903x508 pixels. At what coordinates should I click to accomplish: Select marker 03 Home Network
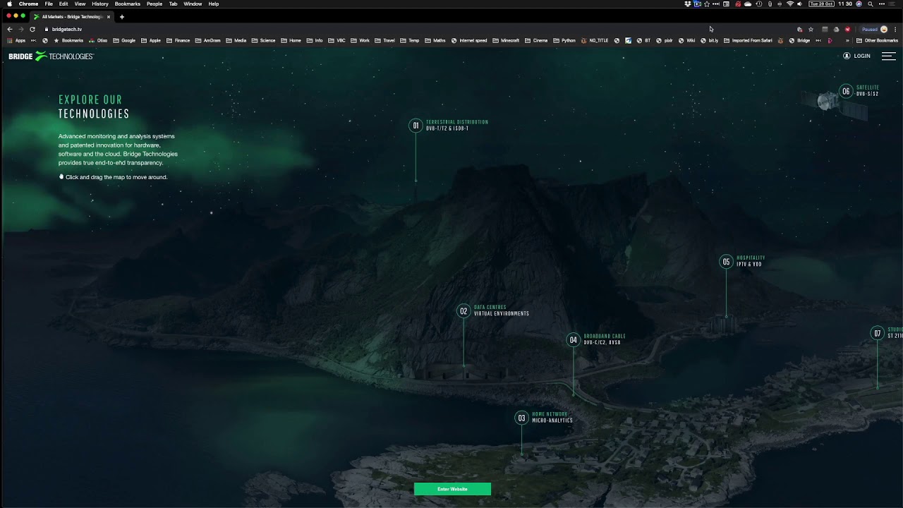[x=521, y=418]
